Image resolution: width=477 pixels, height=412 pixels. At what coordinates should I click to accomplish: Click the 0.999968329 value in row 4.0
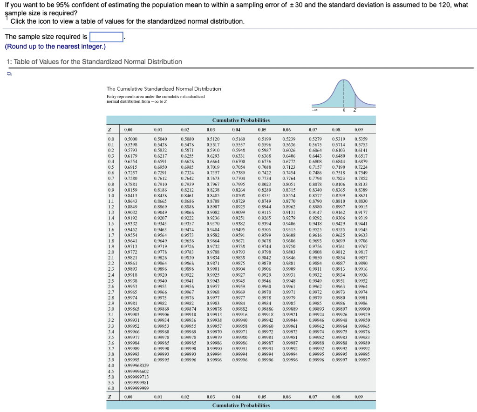(136, 365)
